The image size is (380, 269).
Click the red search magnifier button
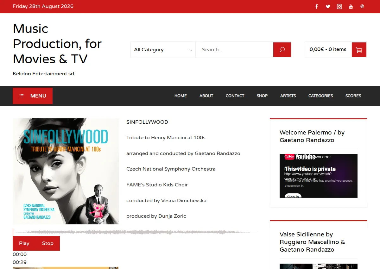[282, 50]
